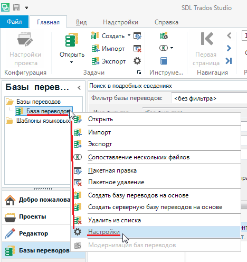The height and width of the screenshot is (262, 247).
Task: Click the large Открыть ribbon icon
Action: pyautogui.click(x=72, y=40)
